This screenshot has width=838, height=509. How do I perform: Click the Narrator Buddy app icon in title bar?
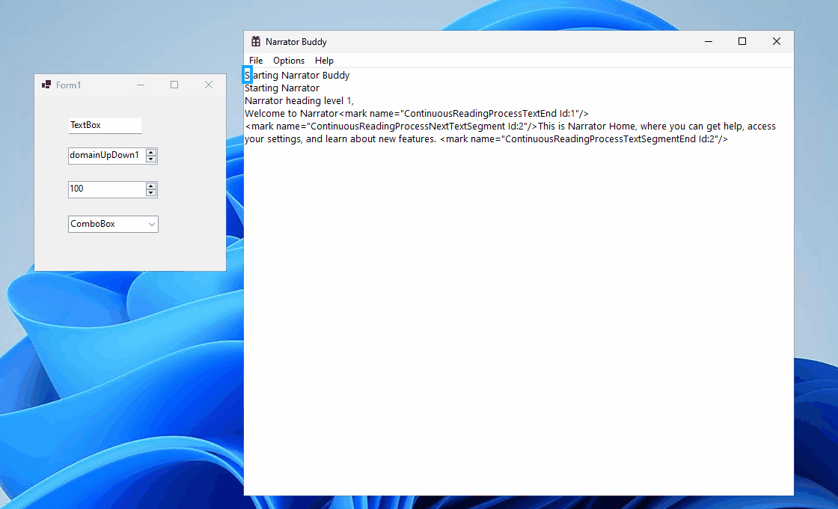click(256, 42)
